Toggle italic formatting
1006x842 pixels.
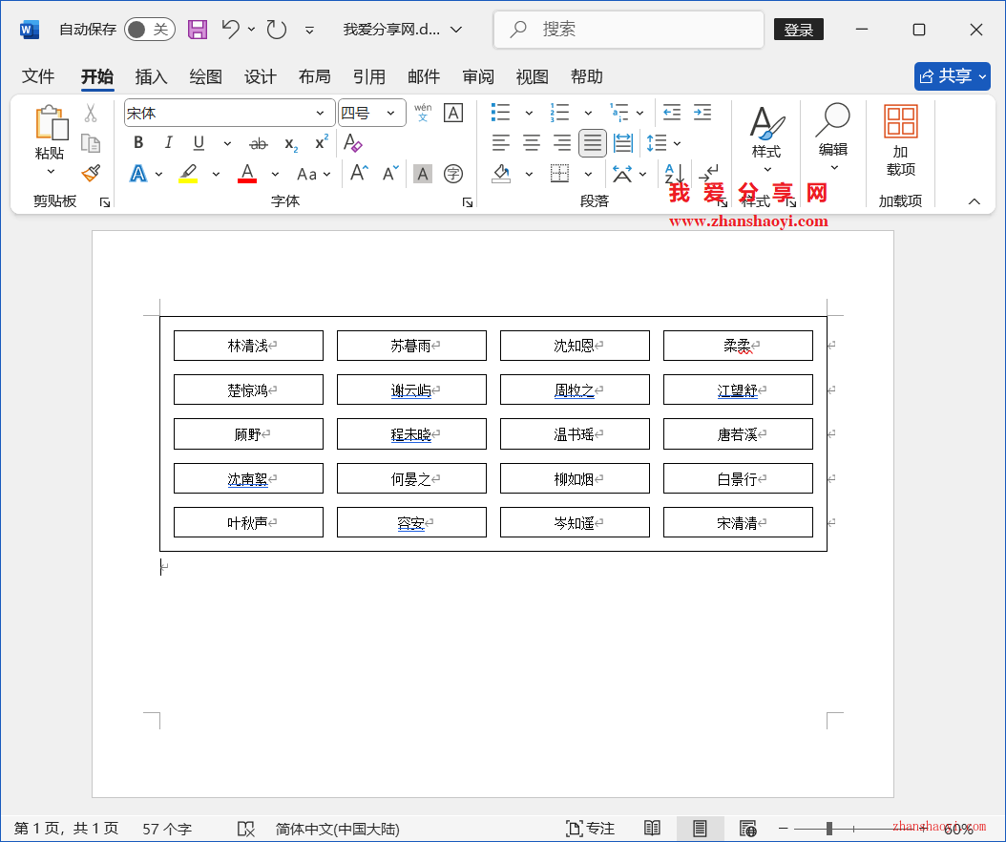(169, 142)
